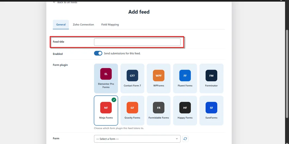The width and height of the screenshot is (289, 144).
Task: Click the Enabled row label
Action: 58,54
